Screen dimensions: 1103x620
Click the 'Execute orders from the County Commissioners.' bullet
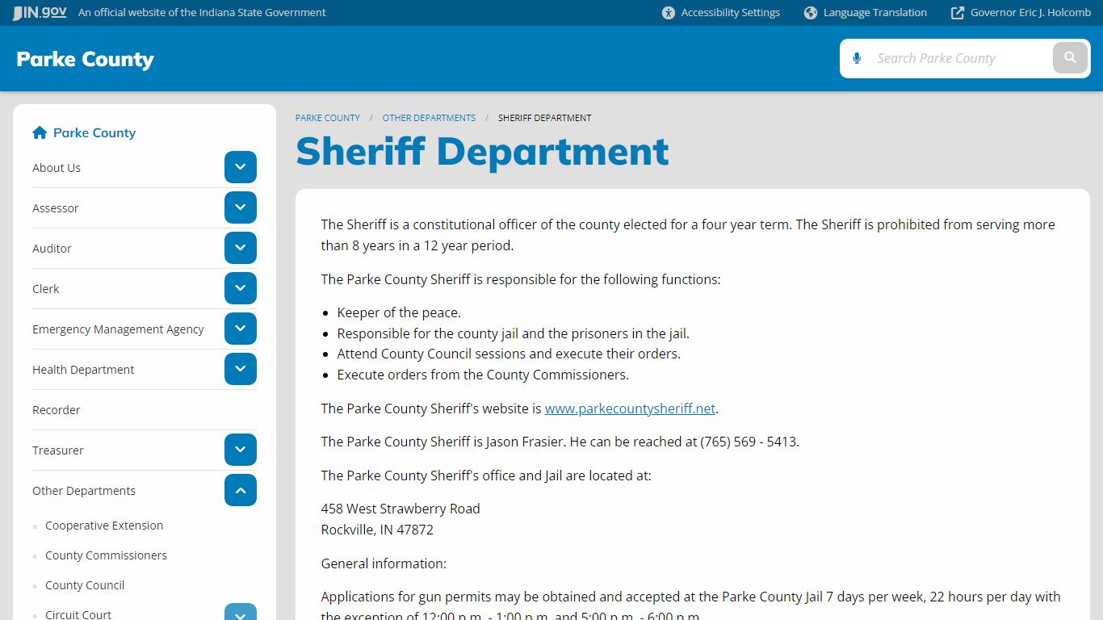(483, 375)
